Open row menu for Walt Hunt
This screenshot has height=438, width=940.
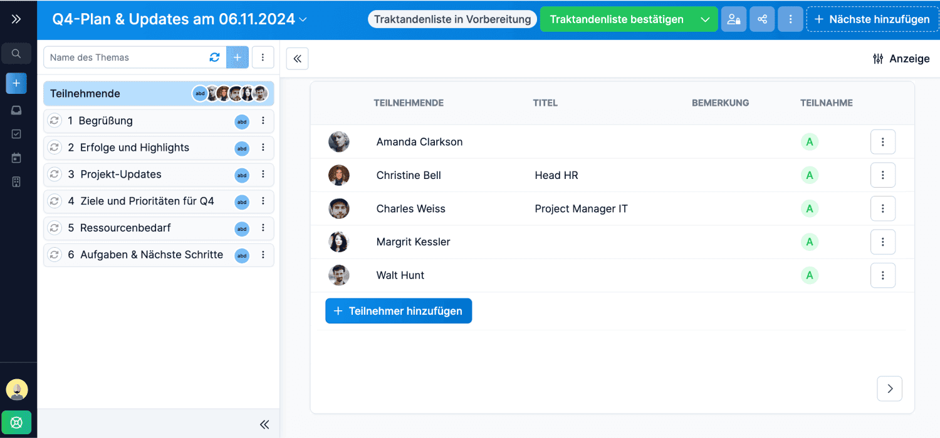click(882, 275)
